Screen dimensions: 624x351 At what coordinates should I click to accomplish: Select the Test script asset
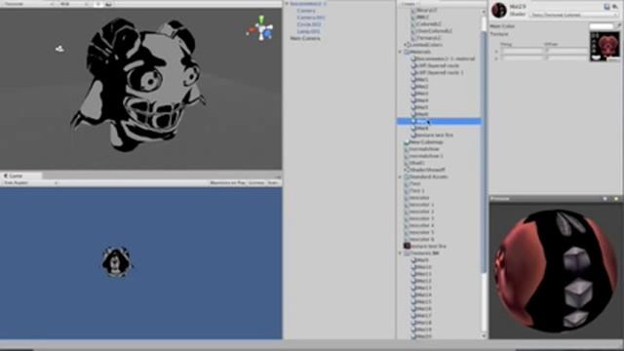(x=413, y=183)
